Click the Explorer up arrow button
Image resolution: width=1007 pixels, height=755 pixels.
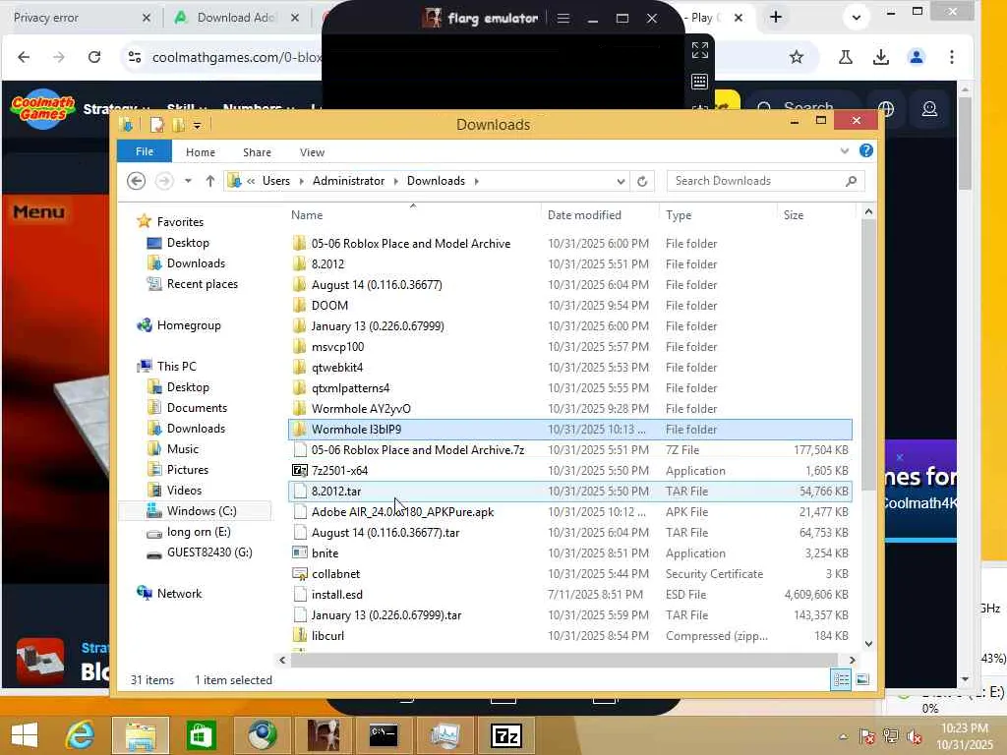[210, 181]
